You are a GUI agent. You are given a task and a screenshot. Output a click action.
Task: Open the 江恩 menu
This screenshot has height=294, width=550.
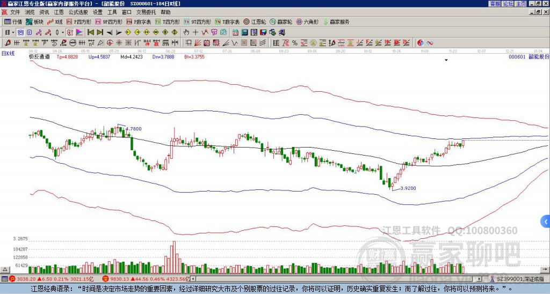59,12
